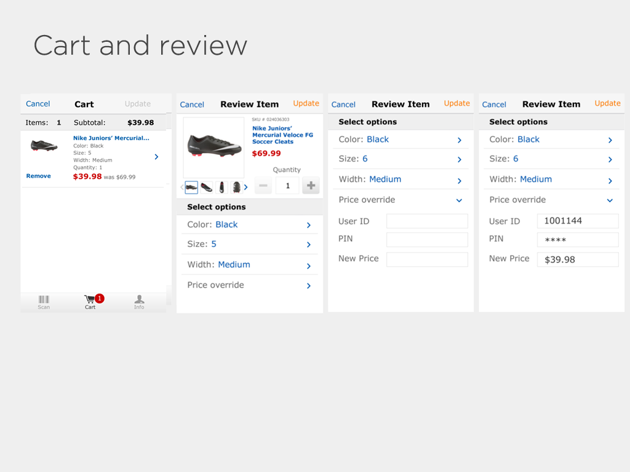Tap Update on the screen with User ID 1001144
Image resolution: width=630 pixels, height=472 pixels.
(x=607, y=103)
